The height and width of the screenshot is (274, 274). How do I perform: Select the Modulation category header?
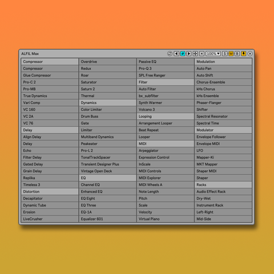tap(223, 62)
